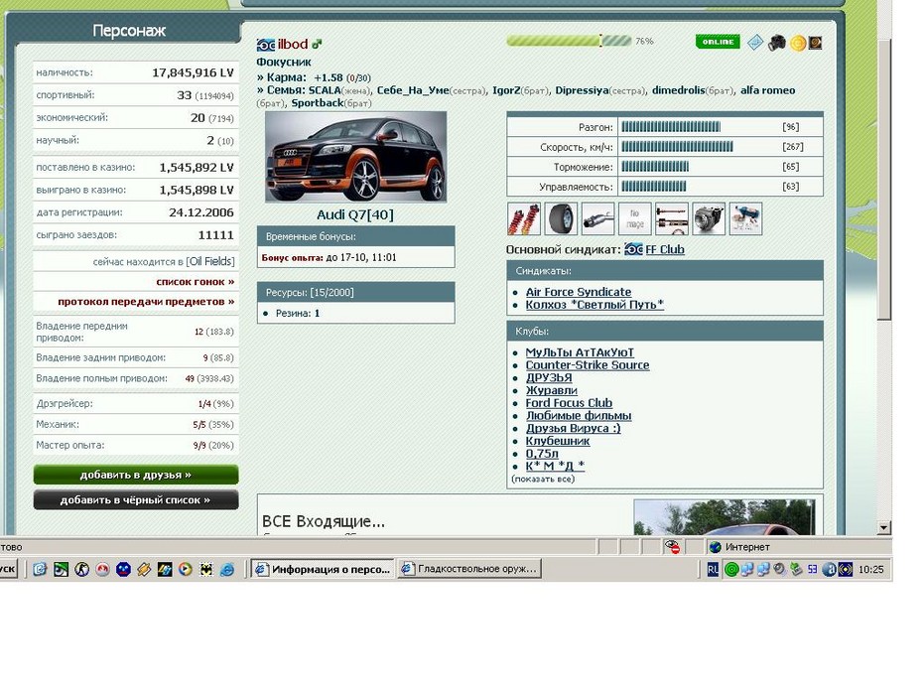Open family member Себе_На_Уме profile
Screen dimensions: 923x693
pyautogui.click(x=413, y=90)
